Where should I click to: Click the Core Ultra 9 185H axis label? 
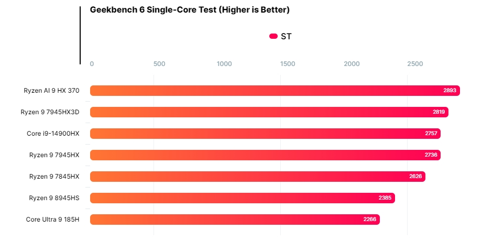(x=52, y=220)
